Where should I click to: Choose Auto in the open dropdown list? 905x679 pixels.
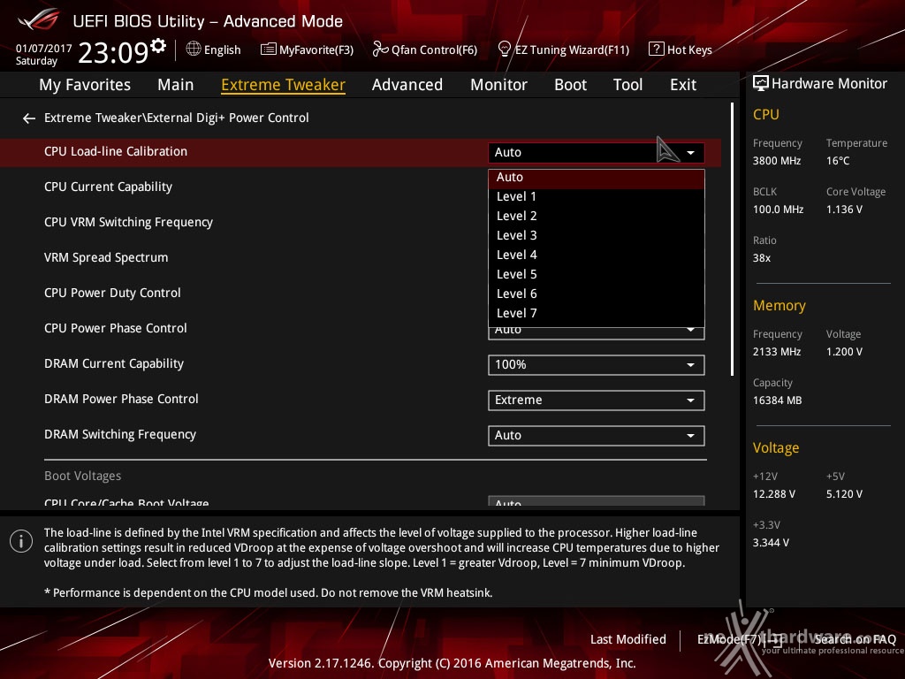click(x=597, y=178)
